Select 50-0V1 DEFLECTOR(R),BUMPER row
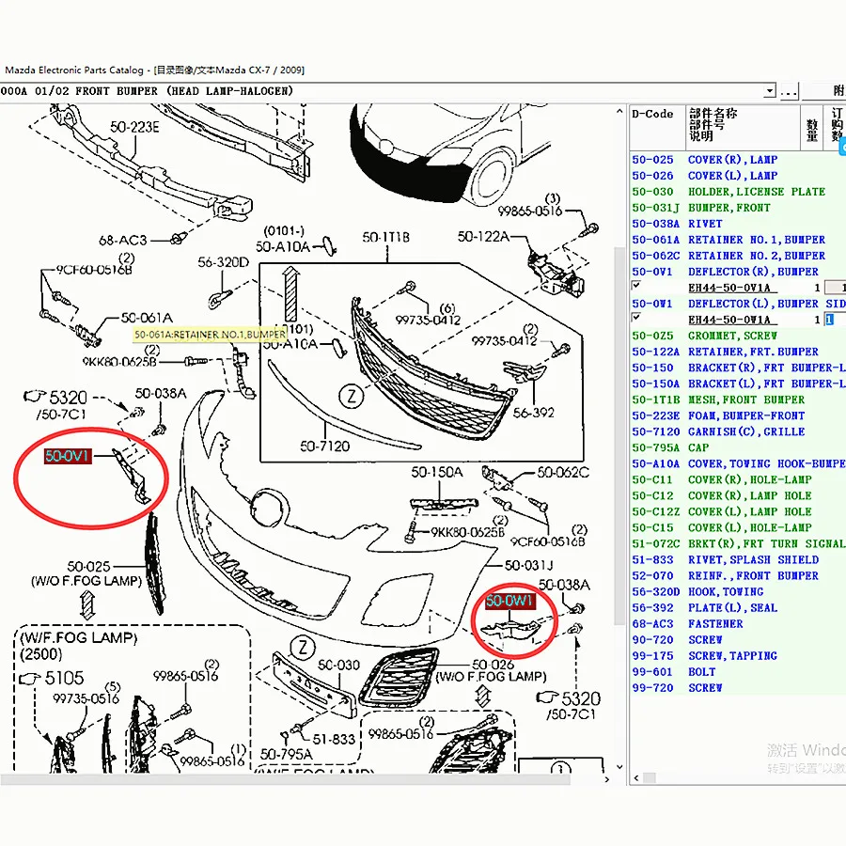Image resolution: width=846 pixels, height=846 pixels. [x=738, y=272]
